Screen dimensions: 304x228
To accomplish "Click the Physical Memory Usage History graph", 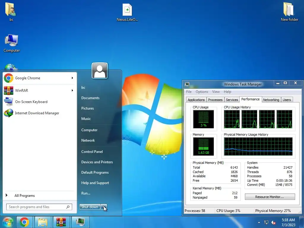I will [x=258, y=147].
